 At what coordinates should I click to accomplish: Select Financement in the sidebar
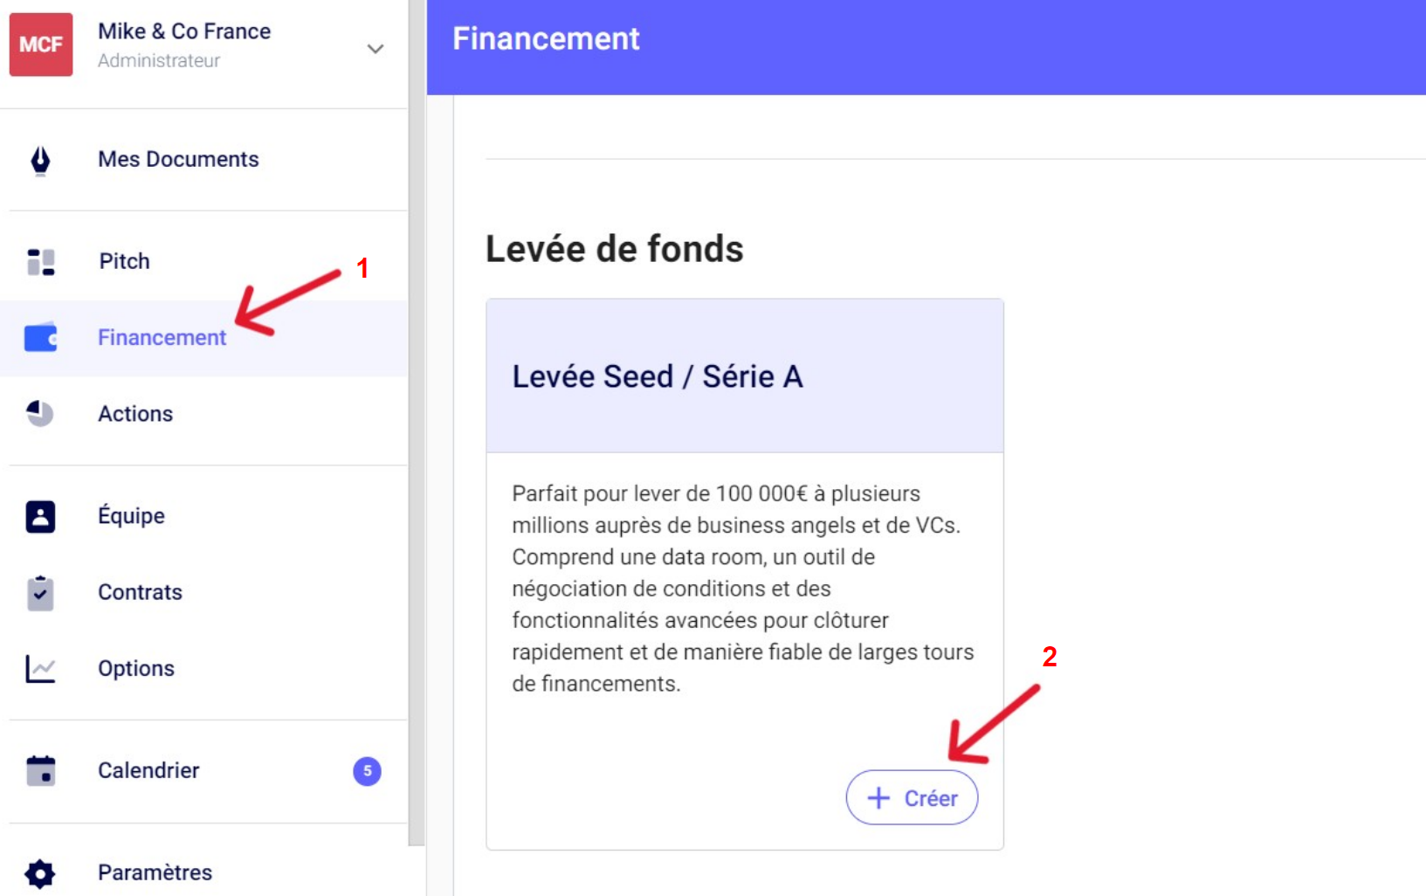(x=162, y=338)
